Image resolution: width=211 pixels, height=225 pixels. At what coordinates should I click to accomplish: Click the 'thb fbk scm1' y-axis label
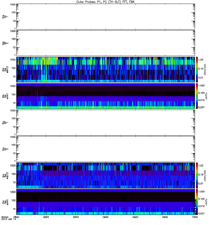click(x=5, y=96)
